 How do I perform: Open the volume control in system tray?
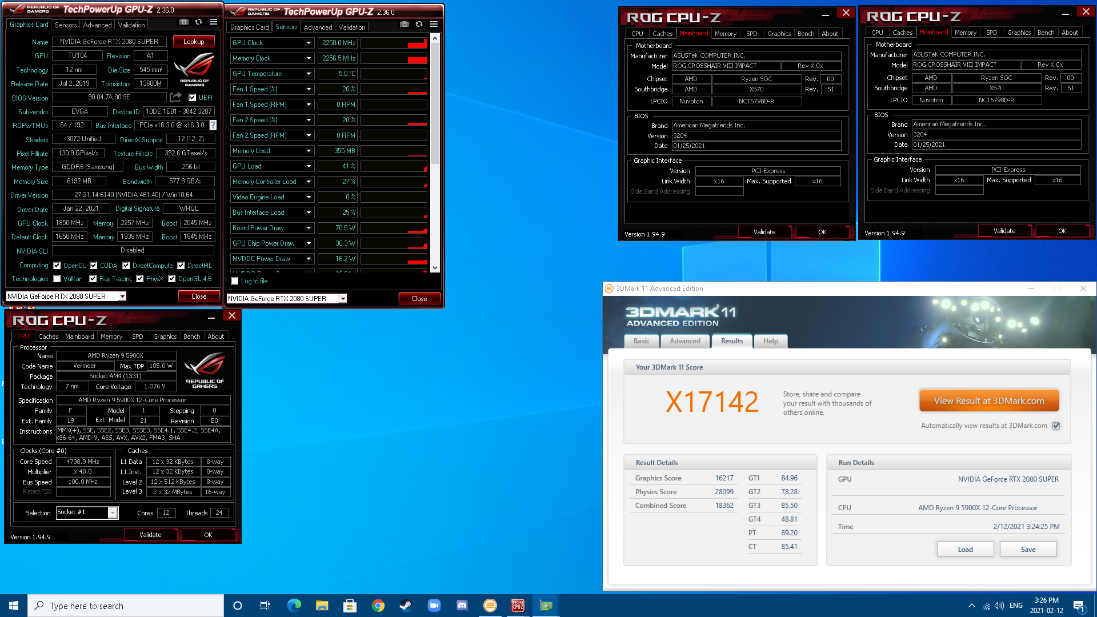coord(999,606)
